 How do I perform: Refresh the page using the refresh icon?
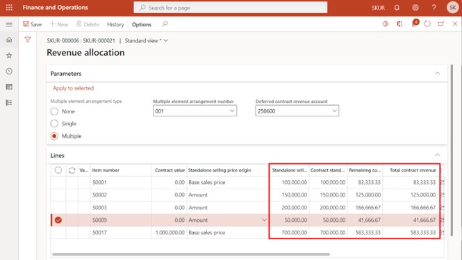[427, 24]
